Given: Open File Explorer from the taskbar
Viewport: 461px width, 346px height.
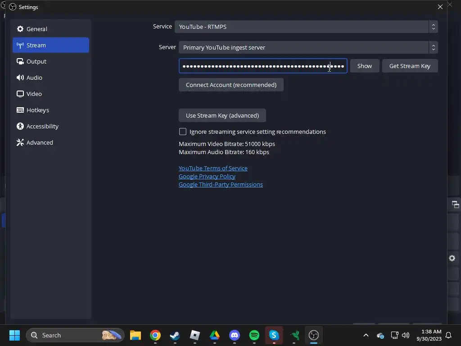Looking at the screenshot, I should (136, 335).
